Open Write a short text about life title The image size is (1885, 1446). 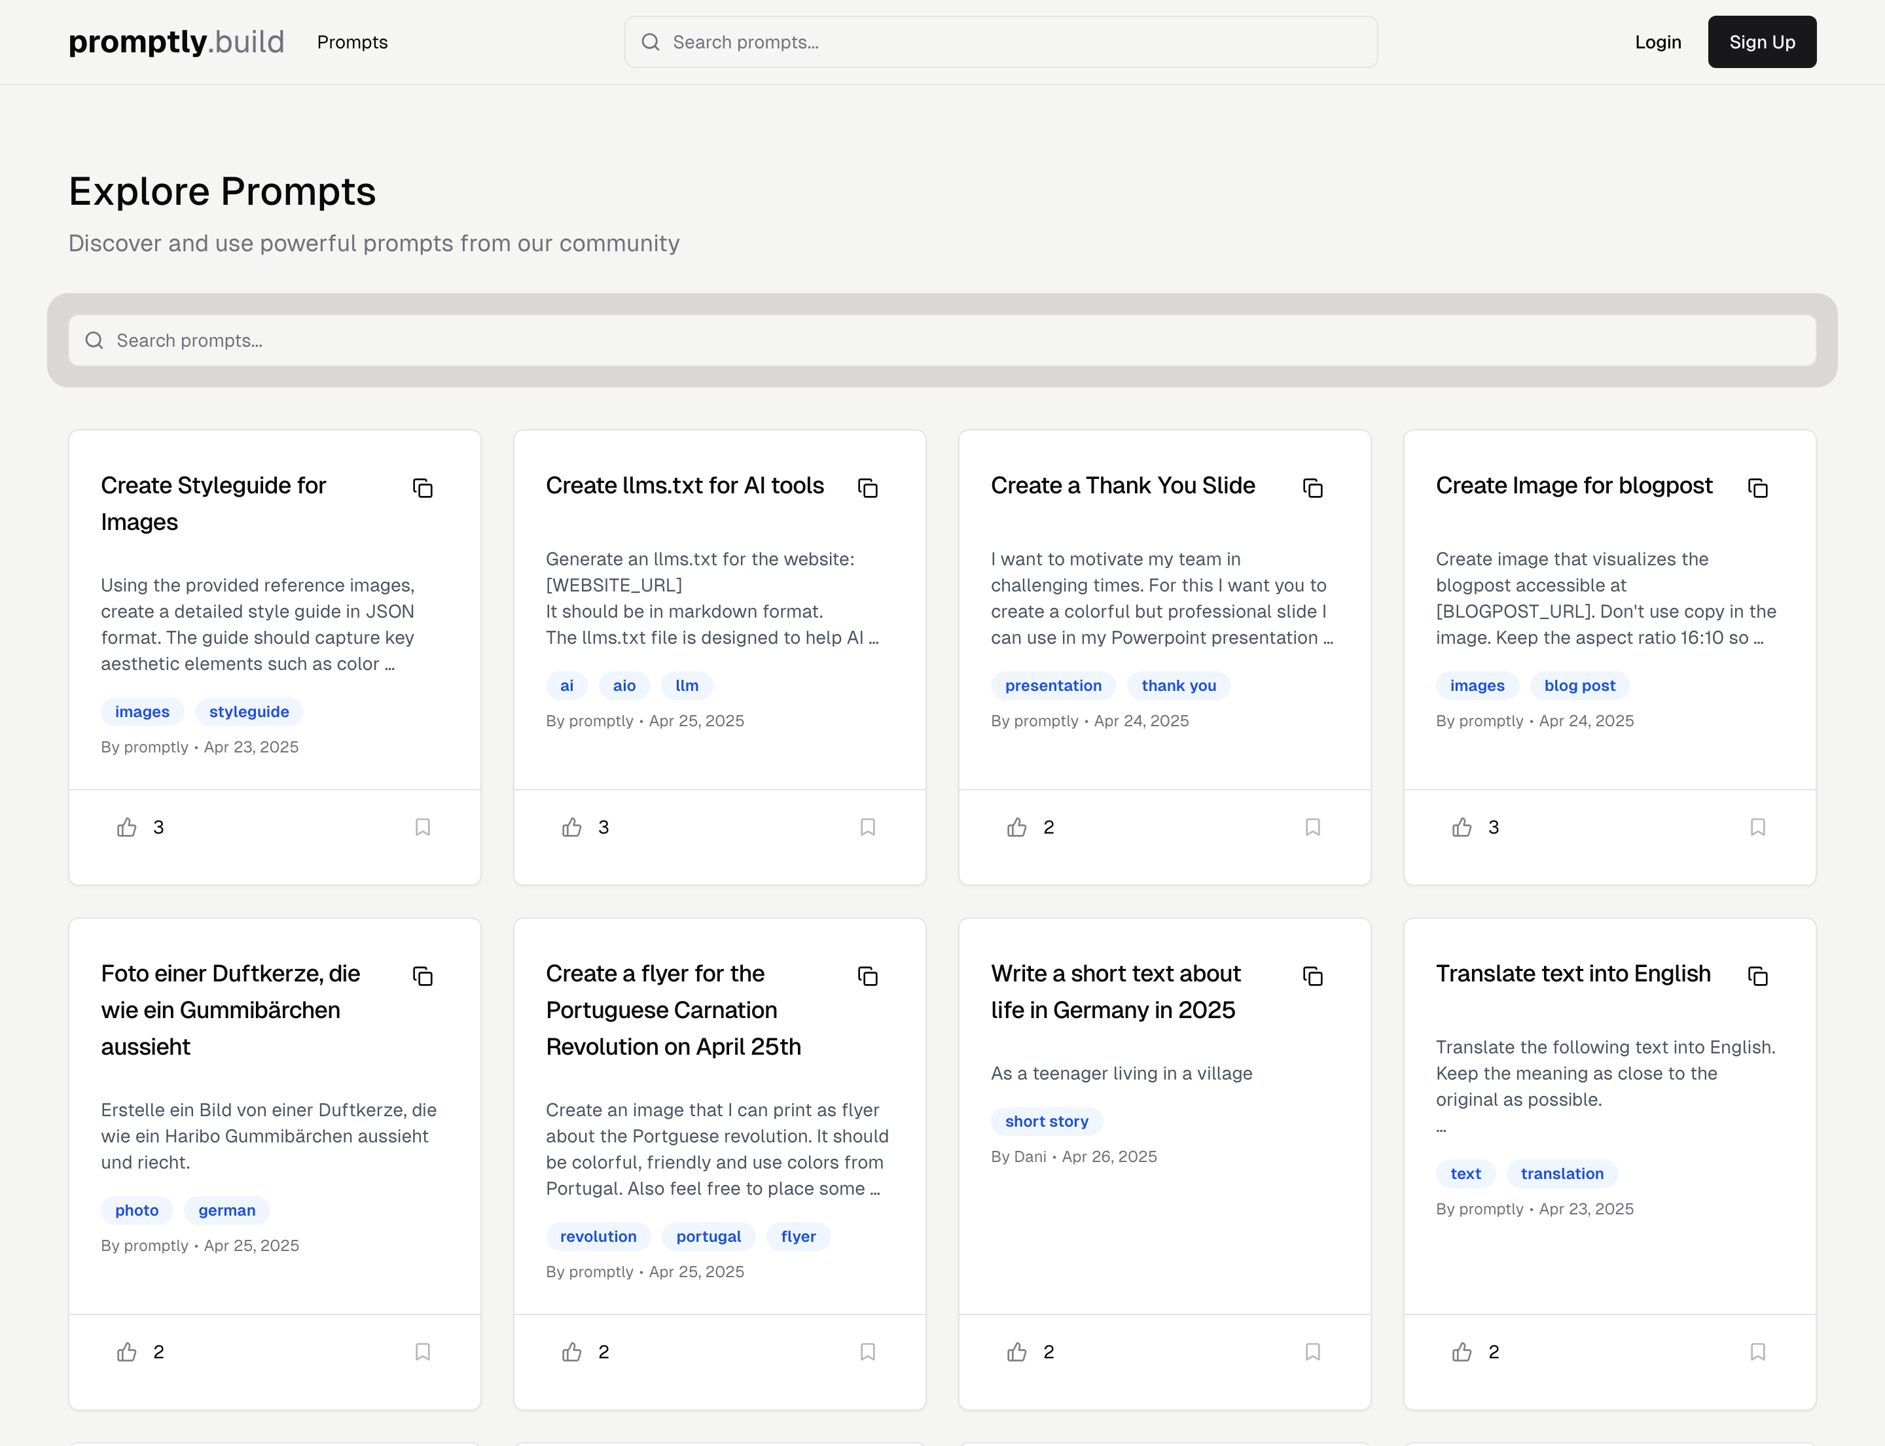pyautogui.click(x=1116, y=991)
